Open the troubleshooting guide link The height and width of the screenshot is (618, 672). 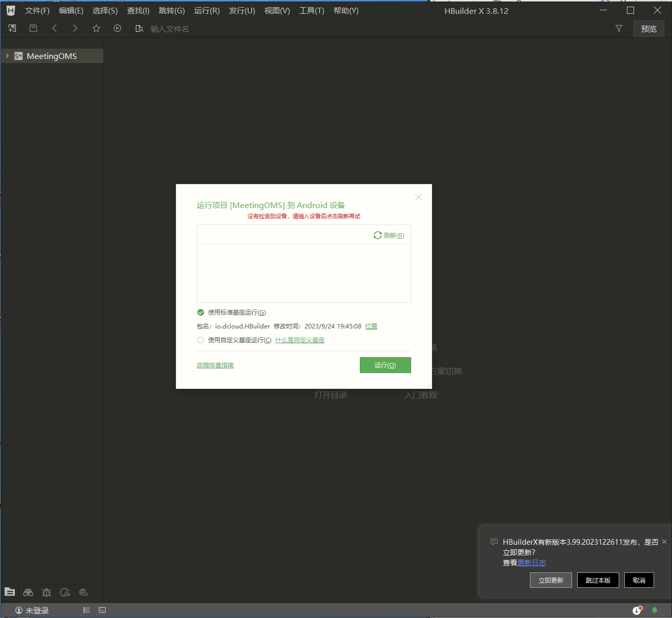(x=215, y=365)
